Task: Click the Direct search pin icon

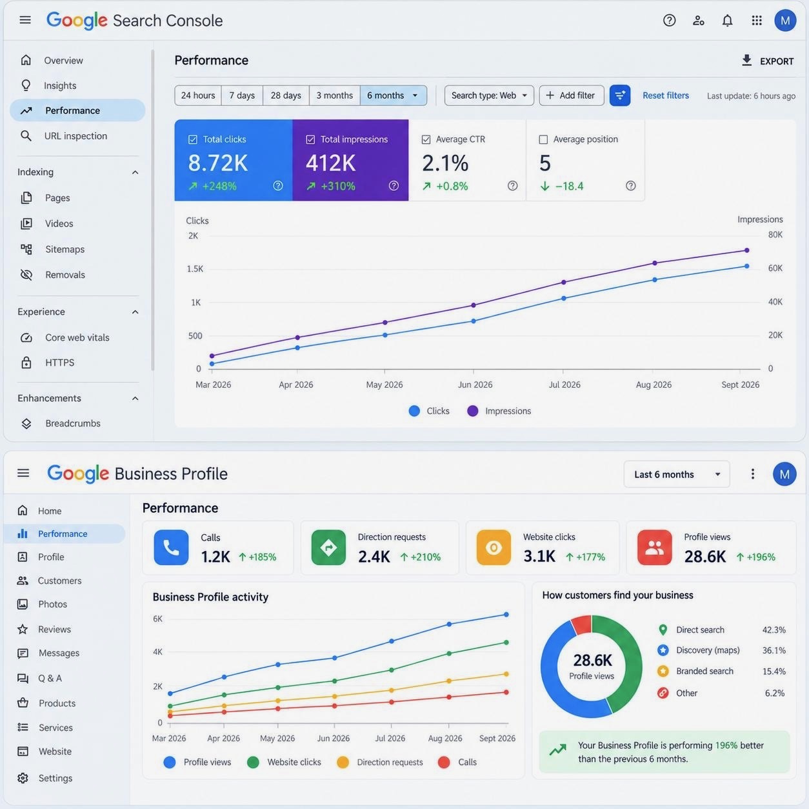Action: pos(663,630)
